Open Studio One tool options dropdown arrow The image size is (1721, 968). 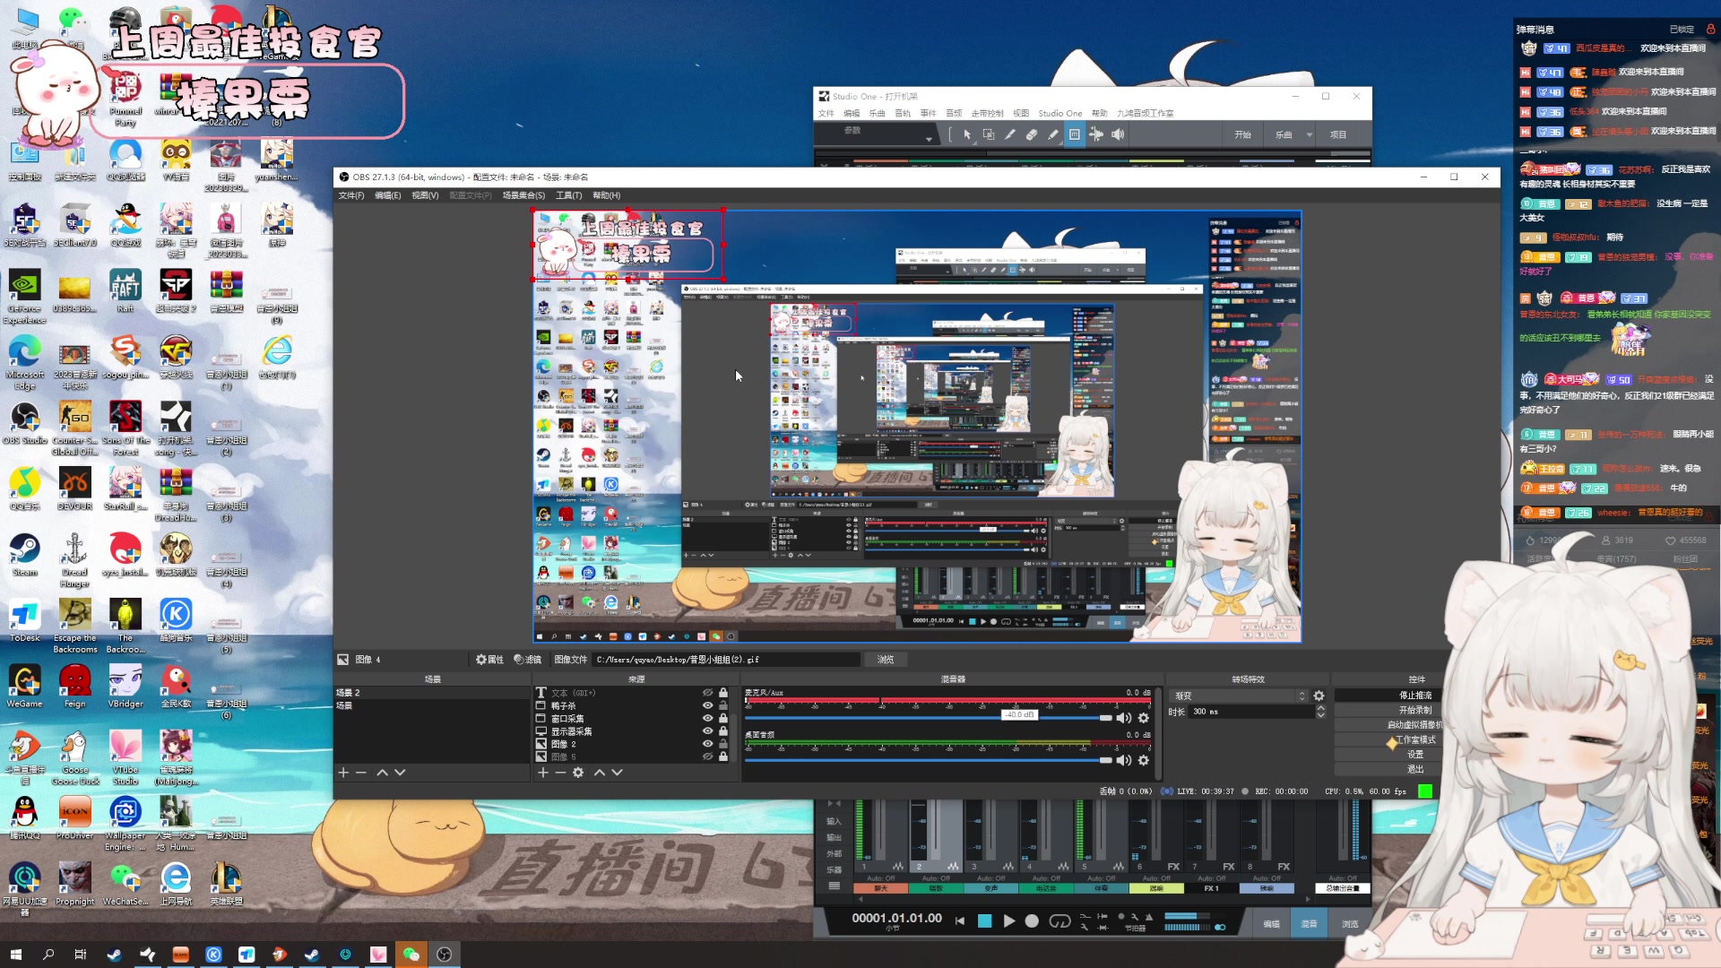[929, 138]
